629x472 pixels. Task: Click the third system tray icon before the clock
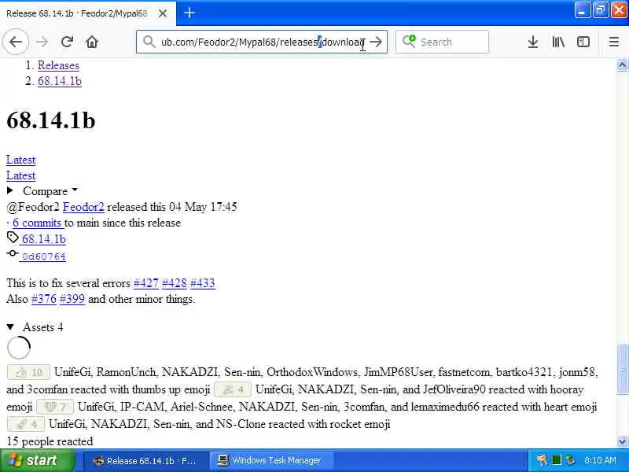point(570,460)
